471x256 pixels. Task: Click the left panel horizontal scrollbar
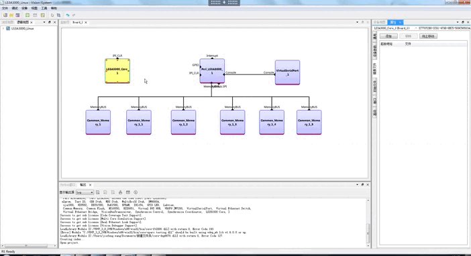coord(26,246)
